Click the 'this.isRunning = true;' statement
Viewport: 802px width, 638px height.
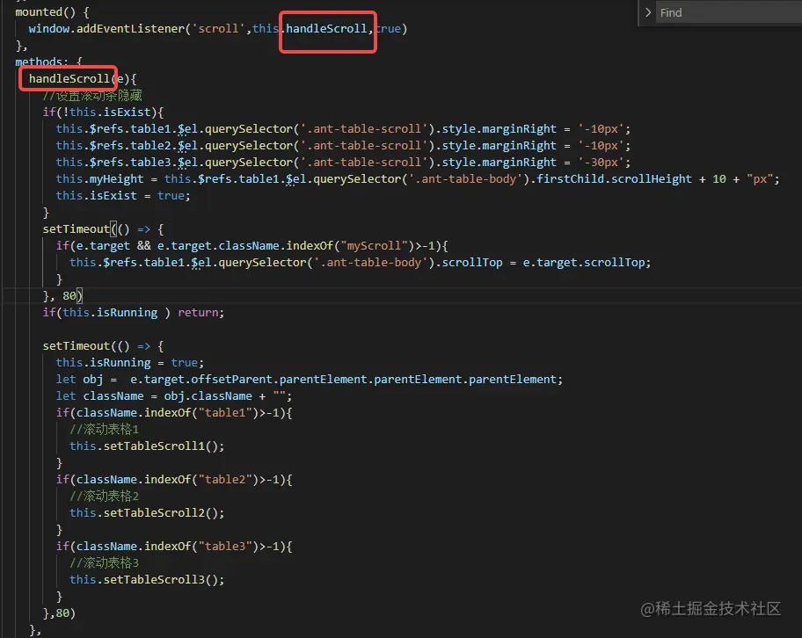coord(130,362)
